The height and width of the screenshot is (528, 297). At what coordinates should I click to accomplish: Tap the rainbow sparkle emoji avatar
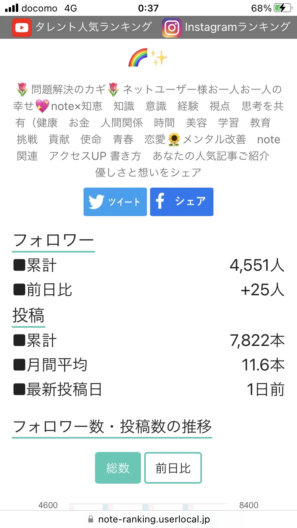point(148,58)
